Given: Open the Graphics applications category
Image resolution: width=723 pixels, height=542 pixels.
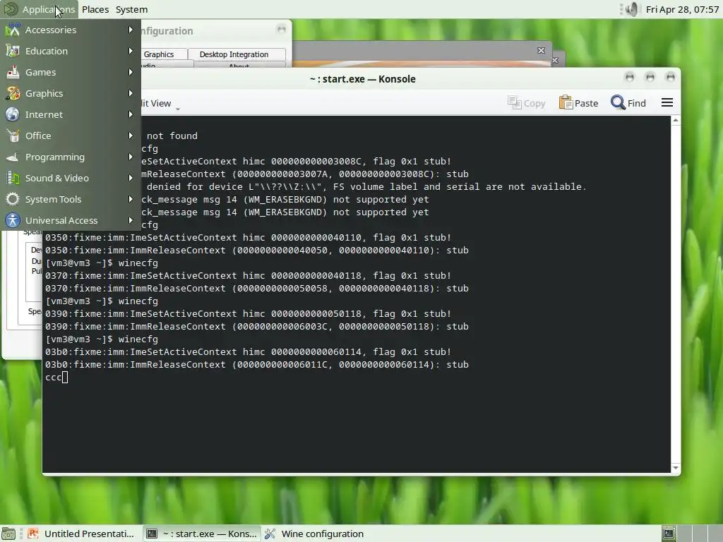Looking at the screenshot, I should coord(71,94).
